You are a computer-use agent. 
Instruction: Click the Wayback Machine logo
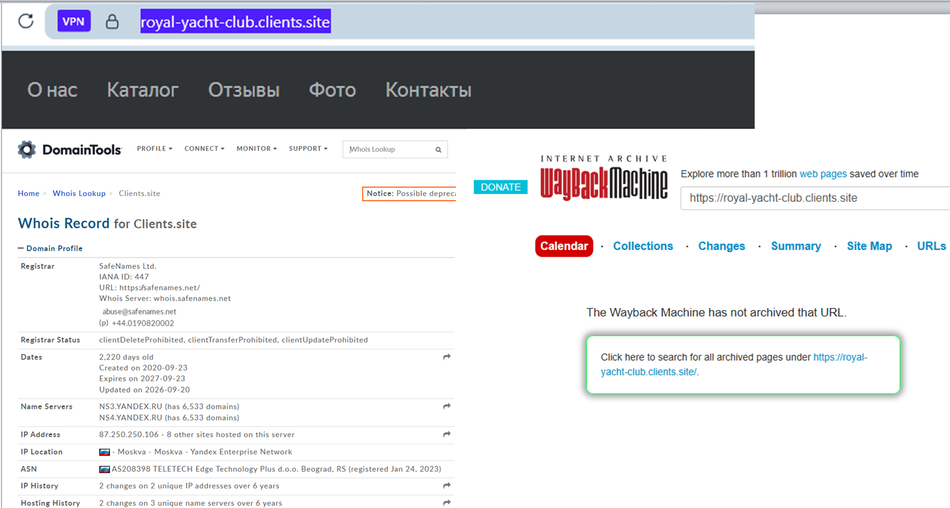(x=604, y=178)
